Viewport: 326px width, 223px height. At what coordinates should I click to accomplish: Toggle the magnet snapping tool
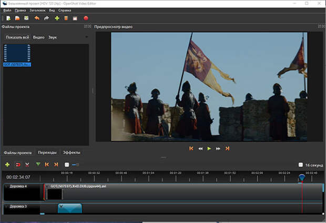click(18, 165)
